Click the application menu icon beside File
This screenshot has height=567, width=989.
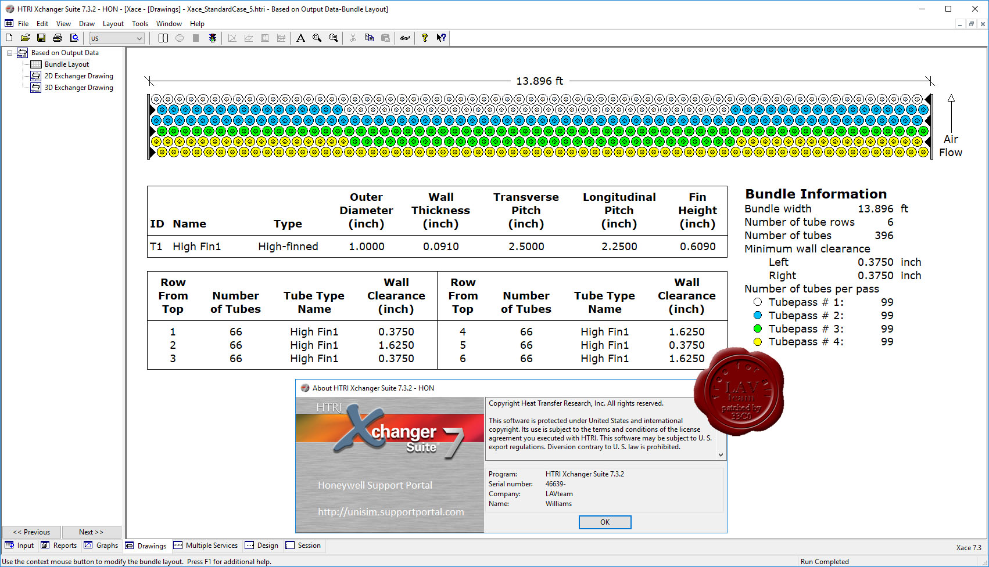coord(9,23)
